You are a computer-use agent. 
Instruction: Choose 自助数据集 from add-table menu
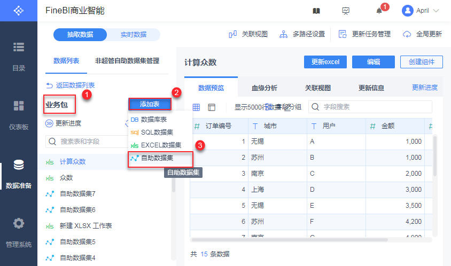160,158
